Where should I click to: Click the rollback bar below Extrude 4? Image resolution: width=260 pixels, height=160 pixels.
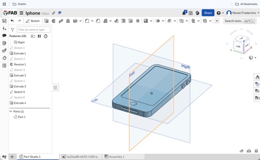pos(30,108)
